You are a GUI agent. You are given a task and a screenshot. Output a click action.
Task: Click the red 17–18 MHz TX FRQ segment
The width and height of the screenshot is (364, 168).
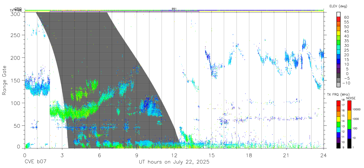click(x=339, y=103)
